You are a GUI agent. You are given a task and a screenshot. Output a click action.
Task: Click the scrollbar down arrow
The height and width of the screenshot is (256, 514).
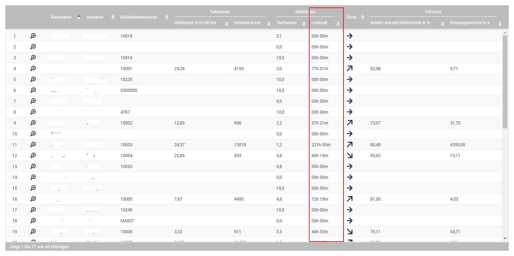(x=505, y=238)
